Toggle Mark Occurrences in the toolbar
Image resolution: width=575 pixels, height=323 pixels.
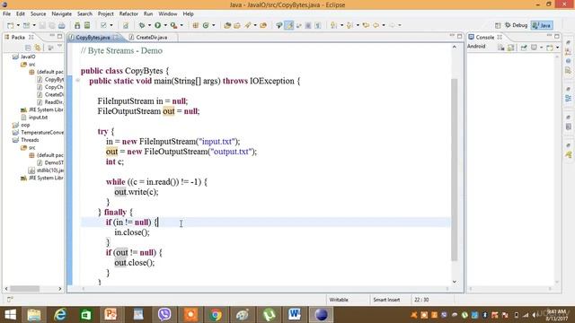click(289, 25)
